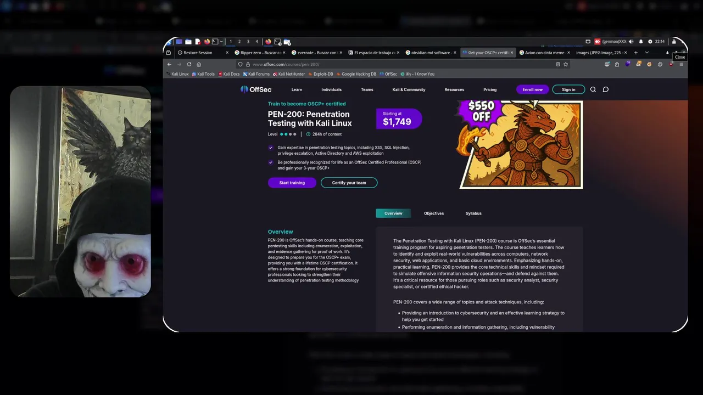Go back with the browser back arrow

pyautogui.click(x=169, y=64)
